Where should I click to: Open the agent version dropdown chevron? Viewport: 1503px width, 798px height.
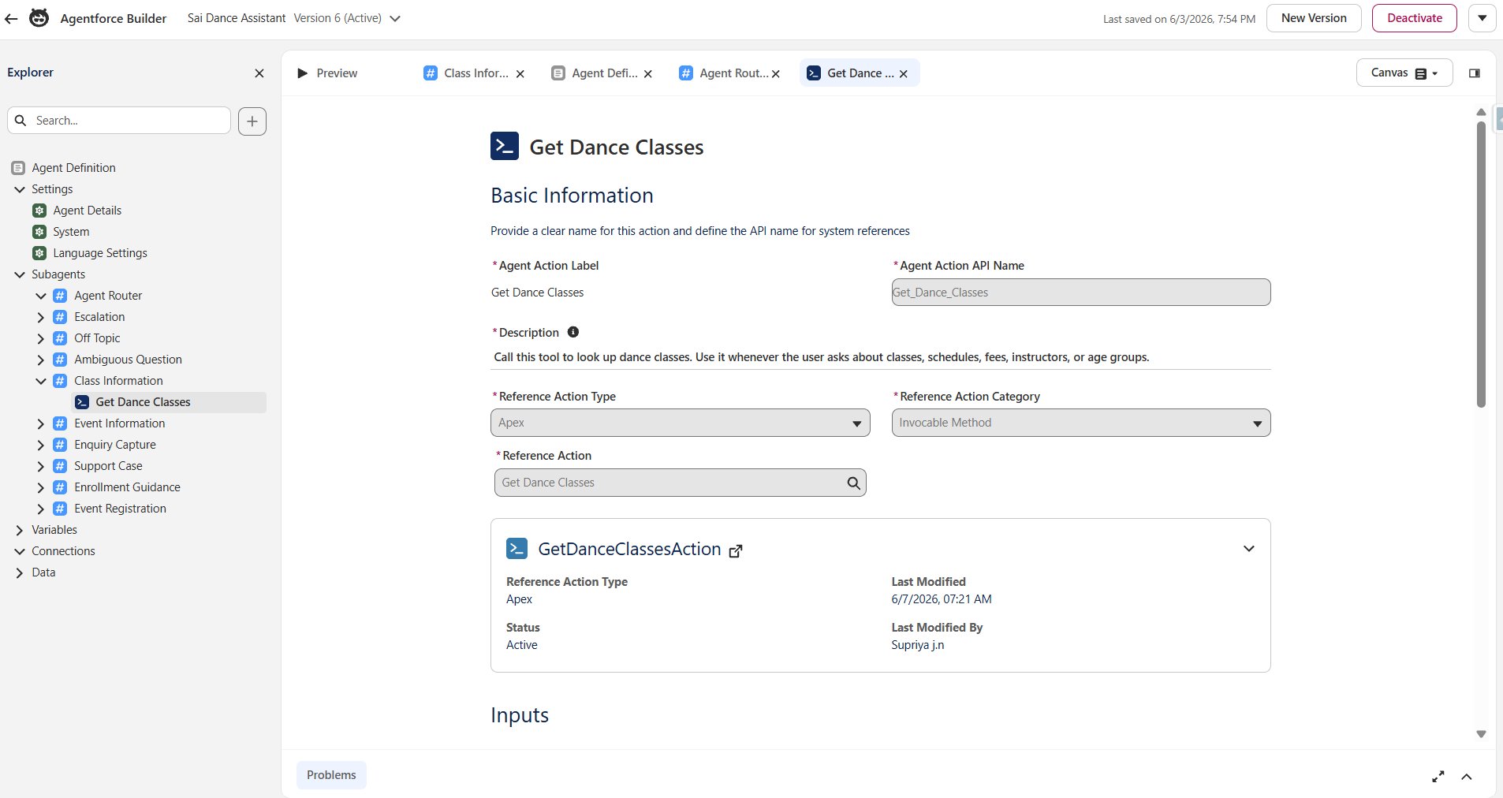395,18
